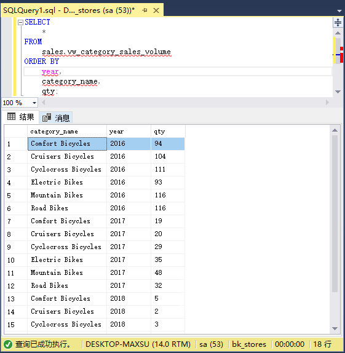Click the editor horizontal scroll right arrow
The height and width of the screenshot is (353, 345).
[x=327, y=103]
